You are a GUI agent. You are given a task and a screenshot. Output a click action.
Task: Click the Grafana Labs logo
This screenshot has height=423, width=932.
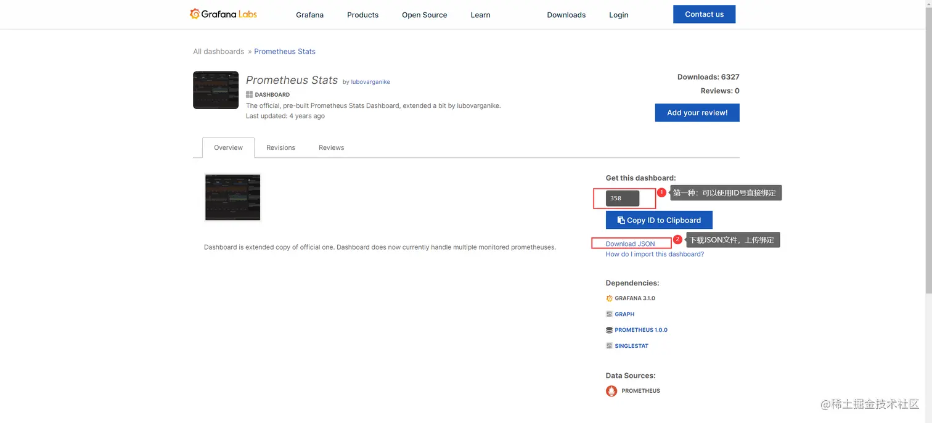point(223,14)
